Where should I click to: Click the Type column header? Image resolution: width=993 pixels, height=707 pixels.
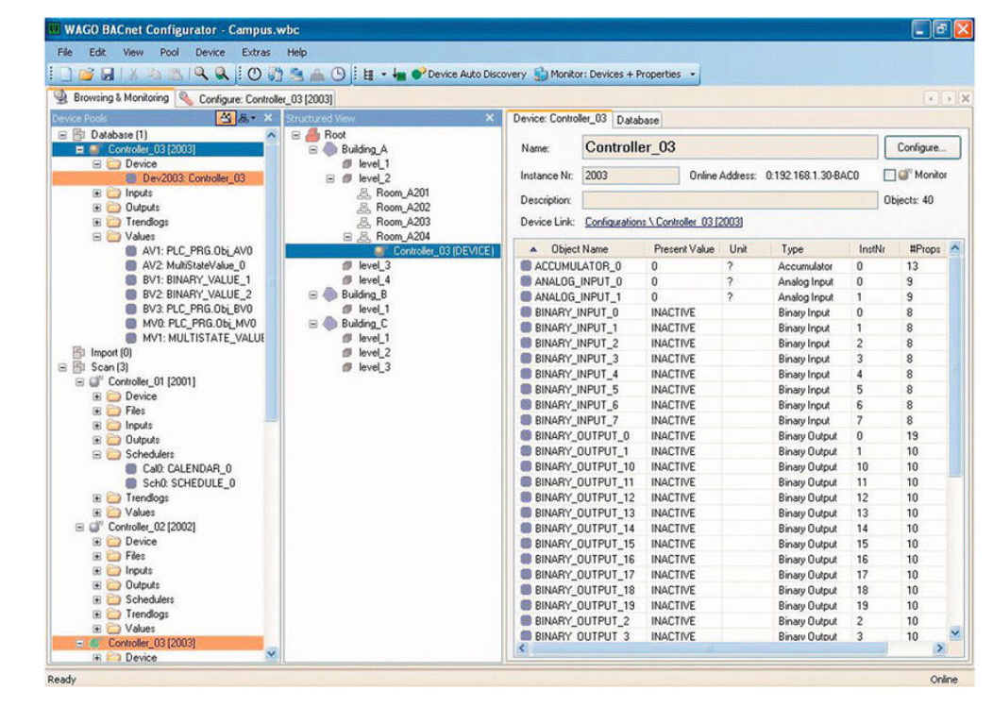point(809,249)
